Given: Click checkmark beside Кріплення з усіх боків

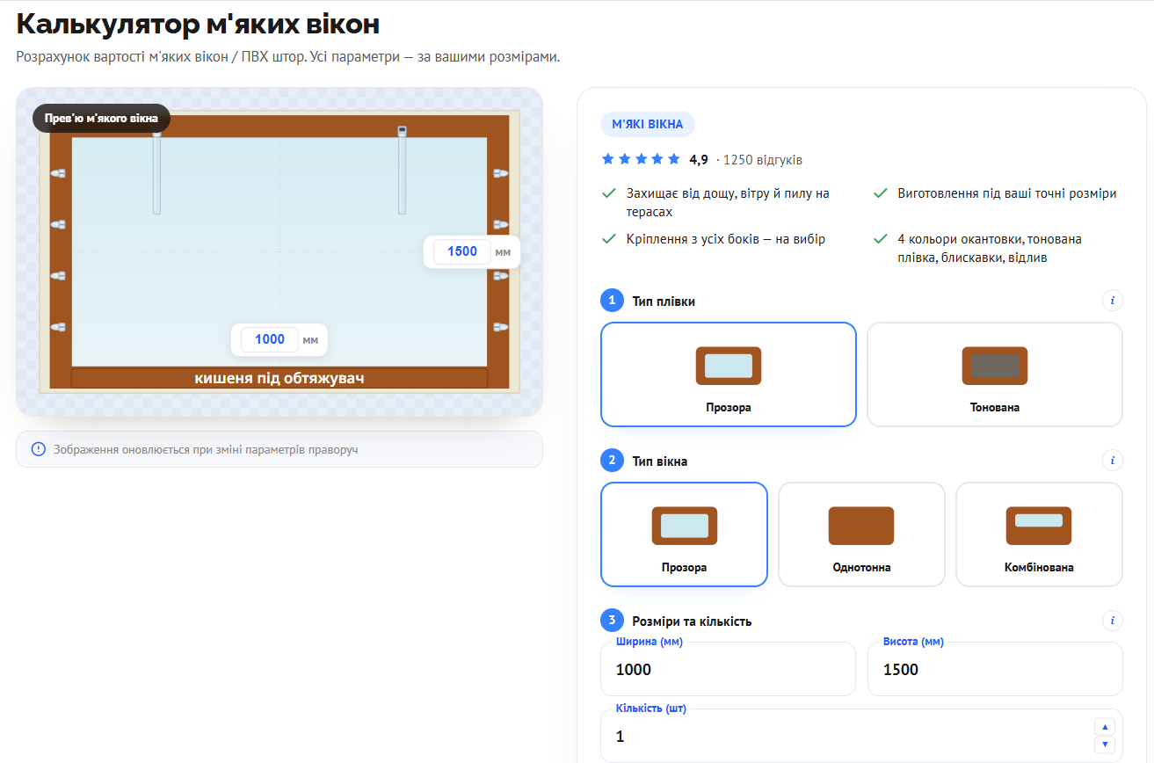Looking at the screenshot, I should click(x=607, y=239).
